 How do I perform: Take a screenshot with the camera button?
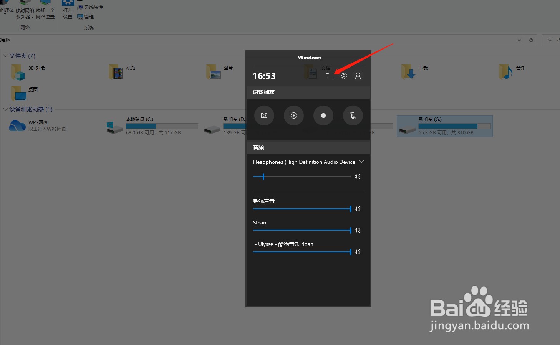[264, 116]
